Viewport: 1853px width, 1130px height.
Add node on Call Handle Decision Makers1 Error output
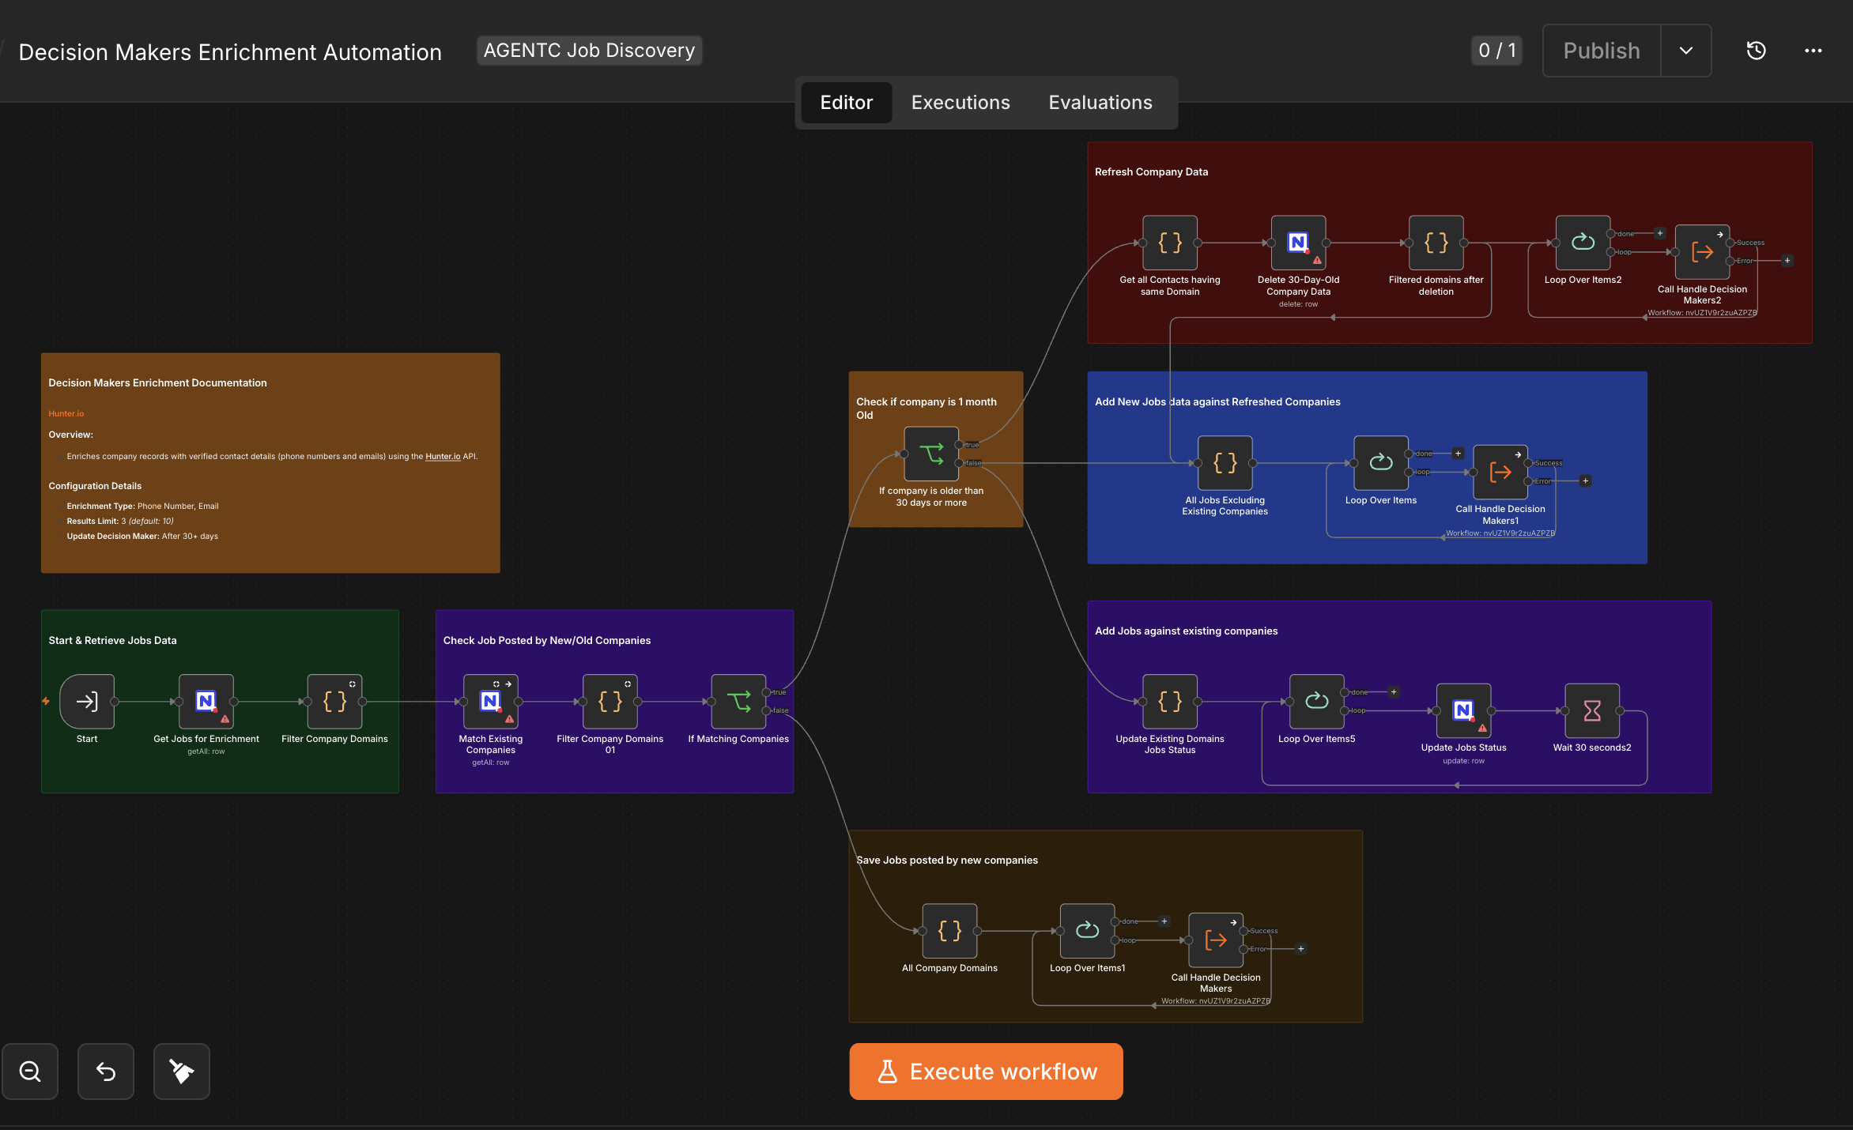(1585, 481)
